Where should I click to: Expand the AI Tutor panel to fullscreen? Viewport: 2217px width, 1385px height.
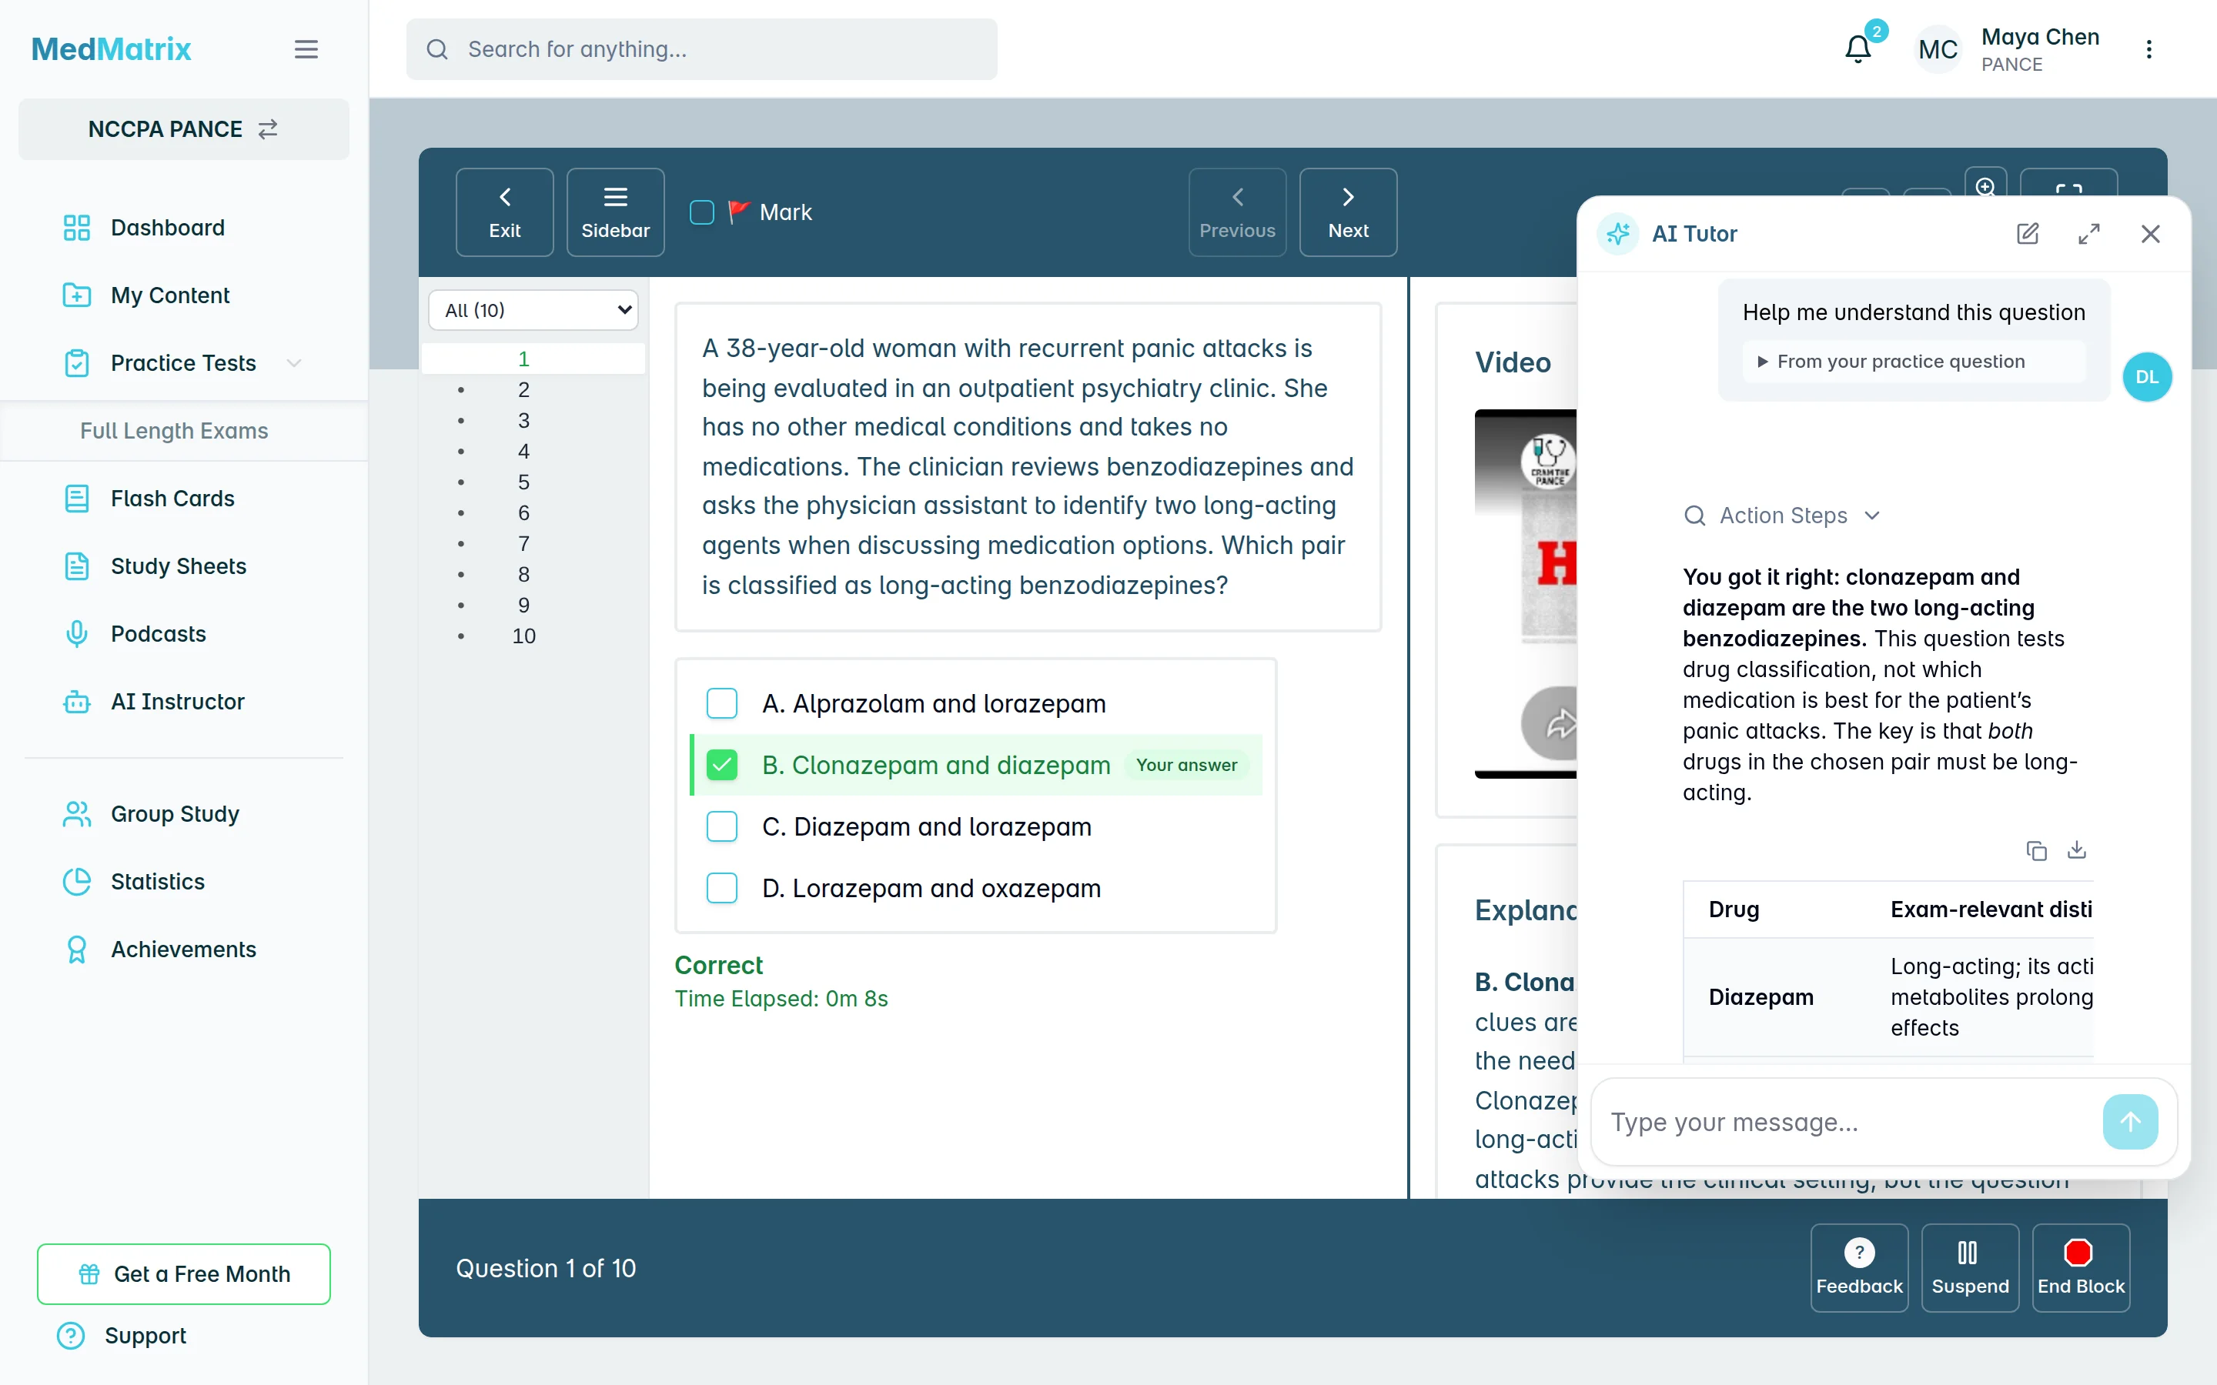(2088, 234)
